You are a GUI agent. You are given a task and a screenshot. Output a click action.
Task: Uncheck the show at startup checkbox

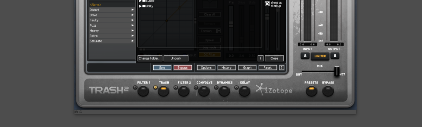point(267,4)
